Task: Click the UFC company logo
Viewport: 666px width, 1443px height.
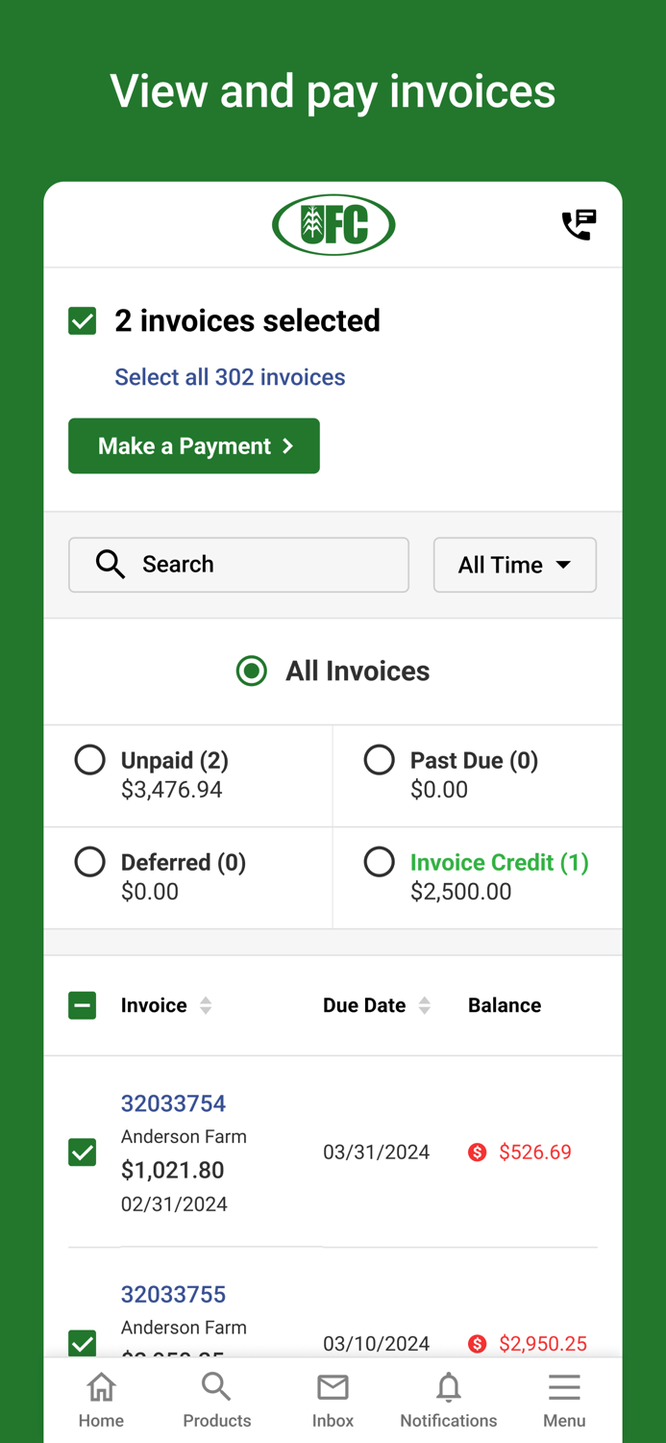Action: 333,224
